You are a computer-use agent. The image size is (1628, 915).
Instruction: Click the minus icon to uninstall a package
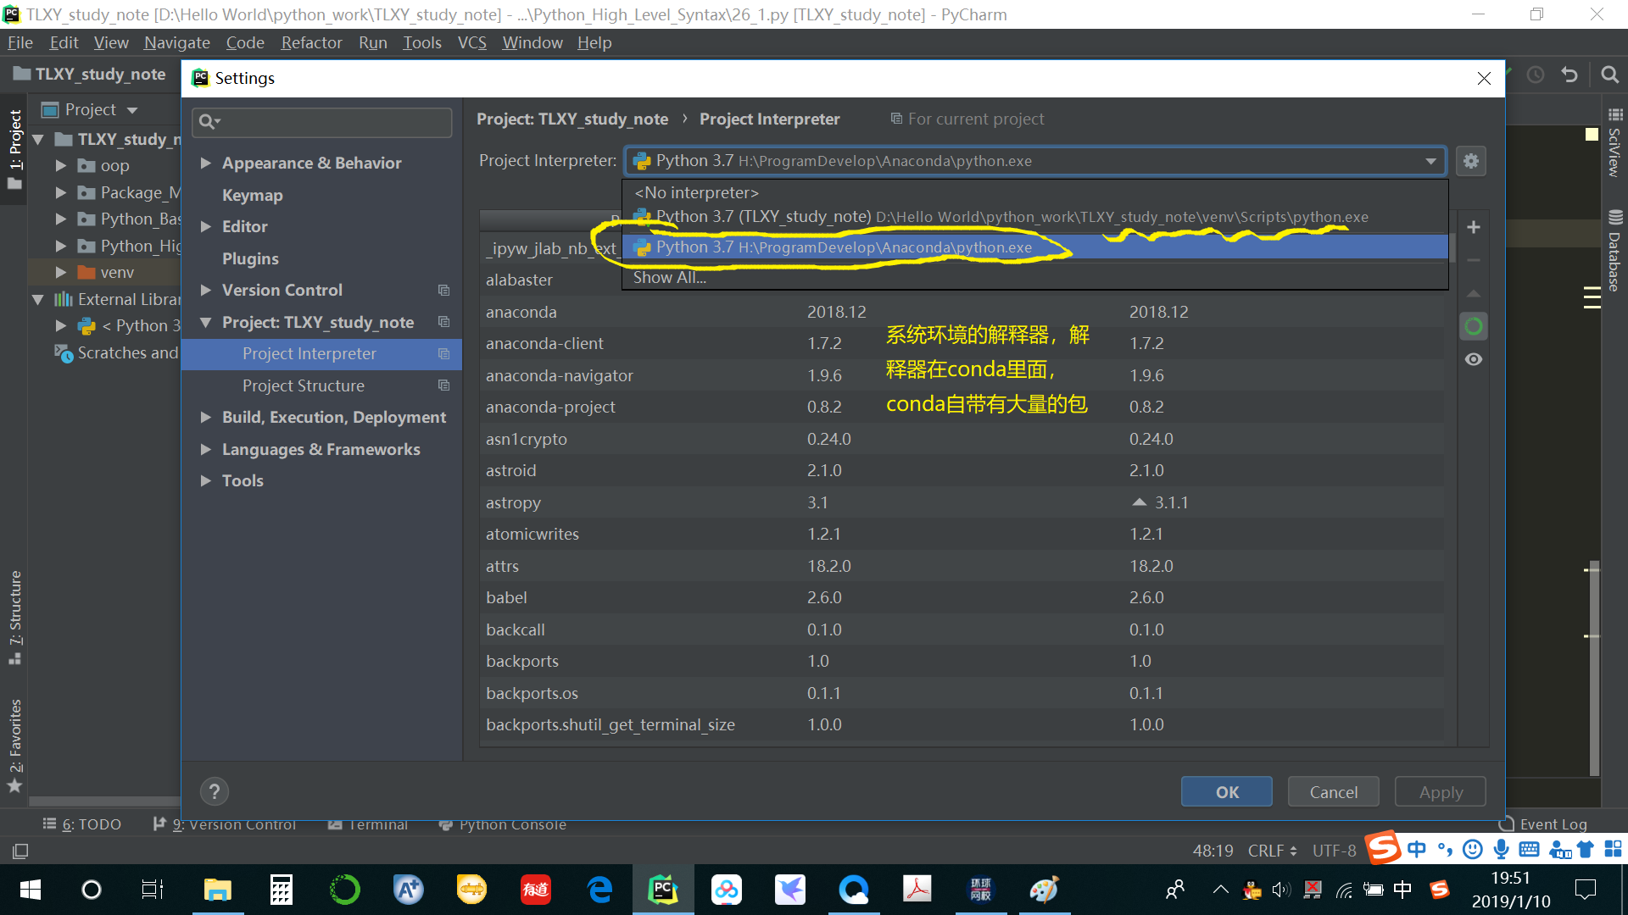coord(1474,259)
